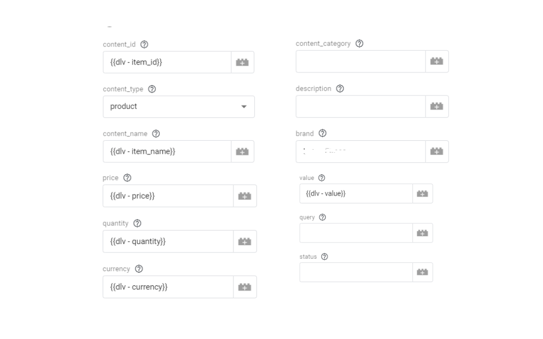Click variable picker icon beside currency field

[244, 287]
